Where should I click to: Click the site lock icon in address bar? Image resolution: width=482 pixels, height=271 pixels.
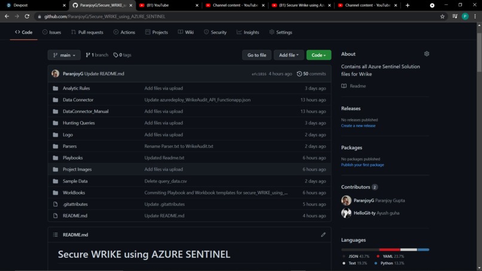39,17
